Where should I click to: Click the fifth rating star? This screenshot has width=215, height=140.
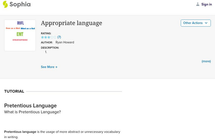(x=55, y=37)
